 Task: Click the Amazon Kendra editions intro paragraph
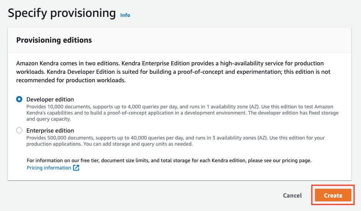(x=173, y=71)
